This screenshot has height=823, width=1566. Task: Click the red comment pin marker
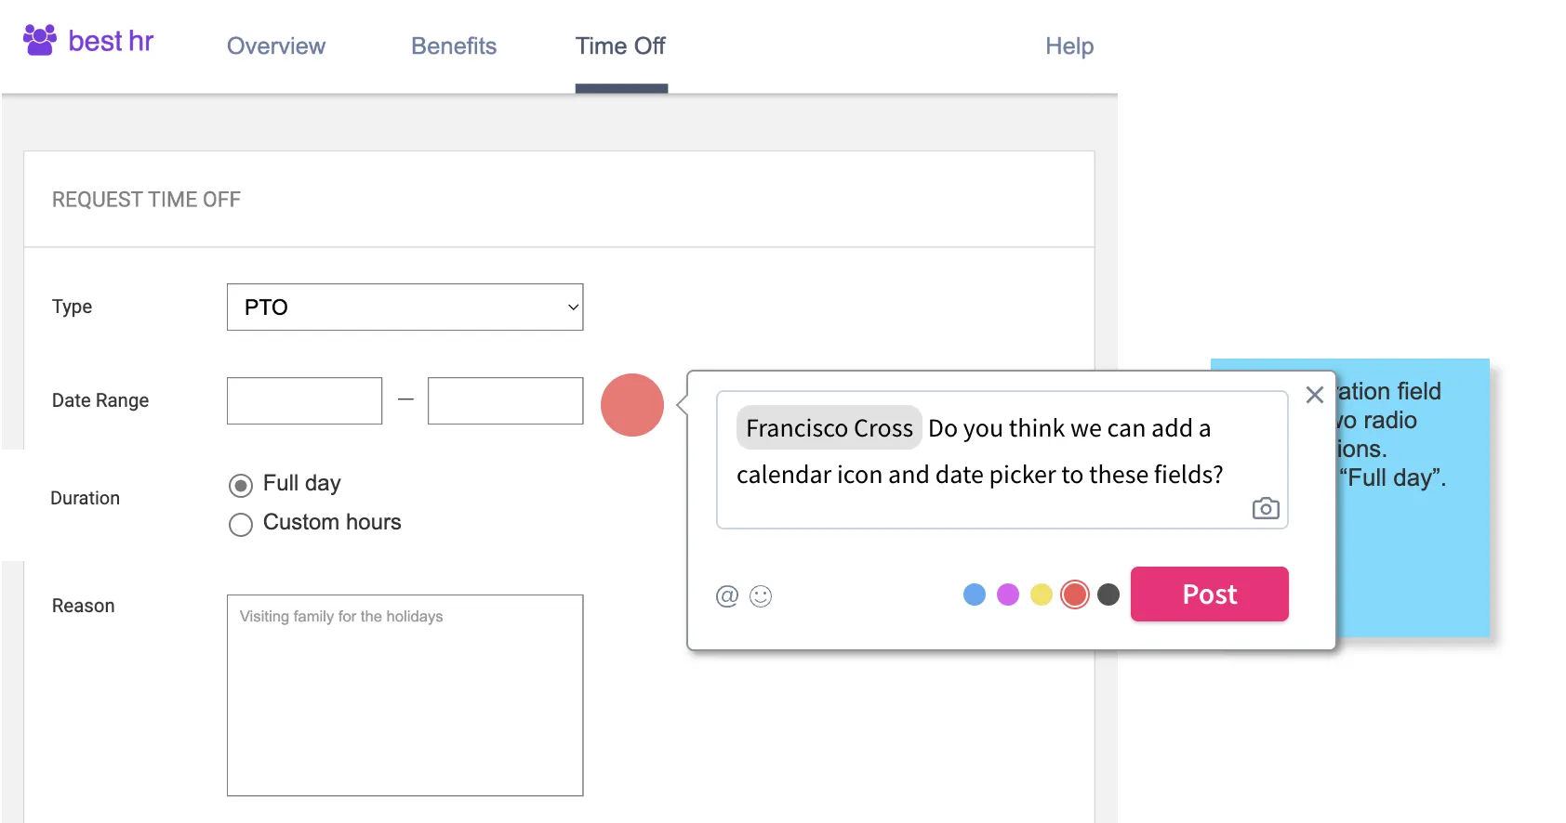tap(631, 405)
